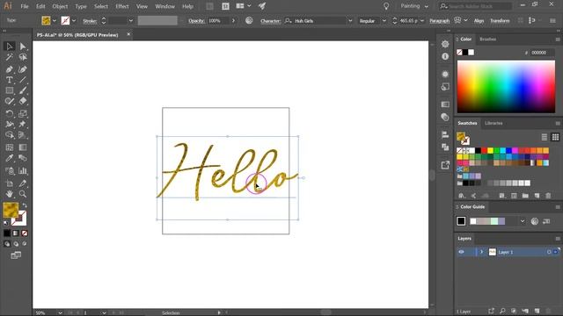Select the Rotate tool
The image size is (563, 316).
(x=10, y=113)
